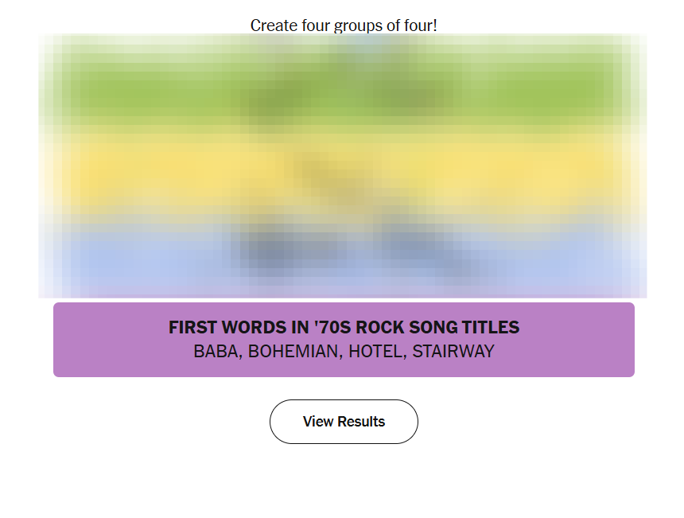Click the word Results on the button

(x=361, y=422)
